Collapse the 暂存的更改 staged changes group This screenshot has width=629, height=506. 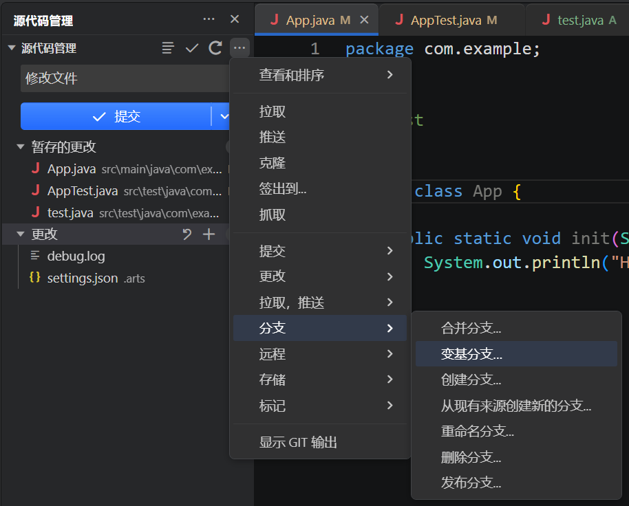click(x=21, y=146)
